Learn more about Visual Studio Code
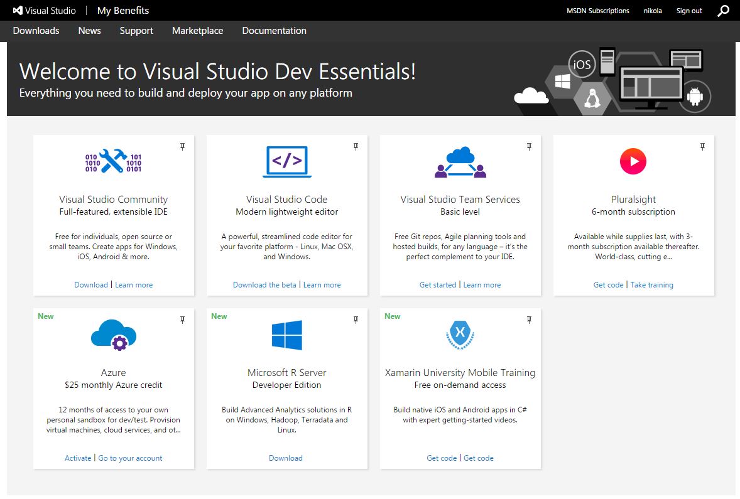This screenshot has height=499, width=740. point(322,285)
